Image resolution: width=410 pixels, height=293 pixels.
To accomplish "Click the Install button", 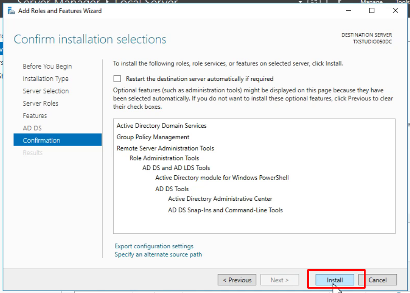I will pyautogui.click(x=335, y=280).
